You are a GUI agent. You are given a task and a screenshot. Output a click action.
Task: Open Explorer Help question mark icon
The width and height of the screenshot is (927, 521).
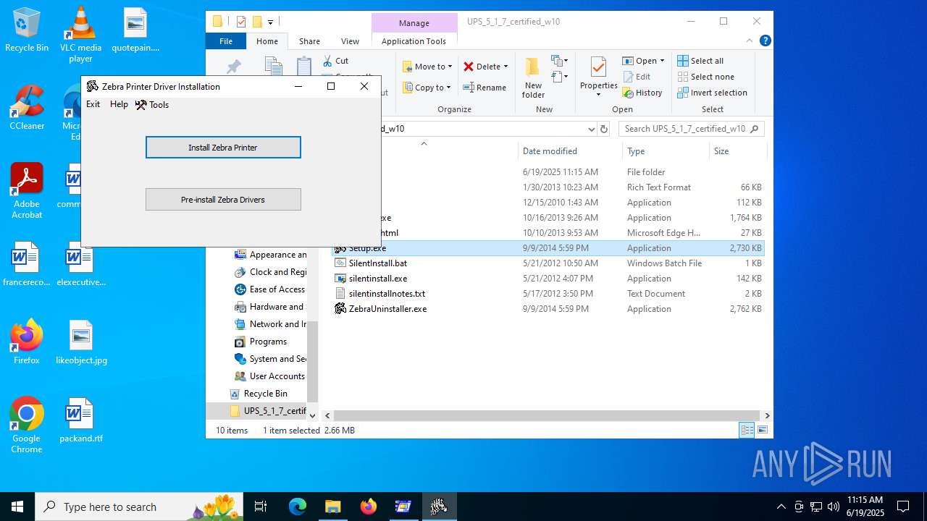pyautogui.click(x=765, y=41)
